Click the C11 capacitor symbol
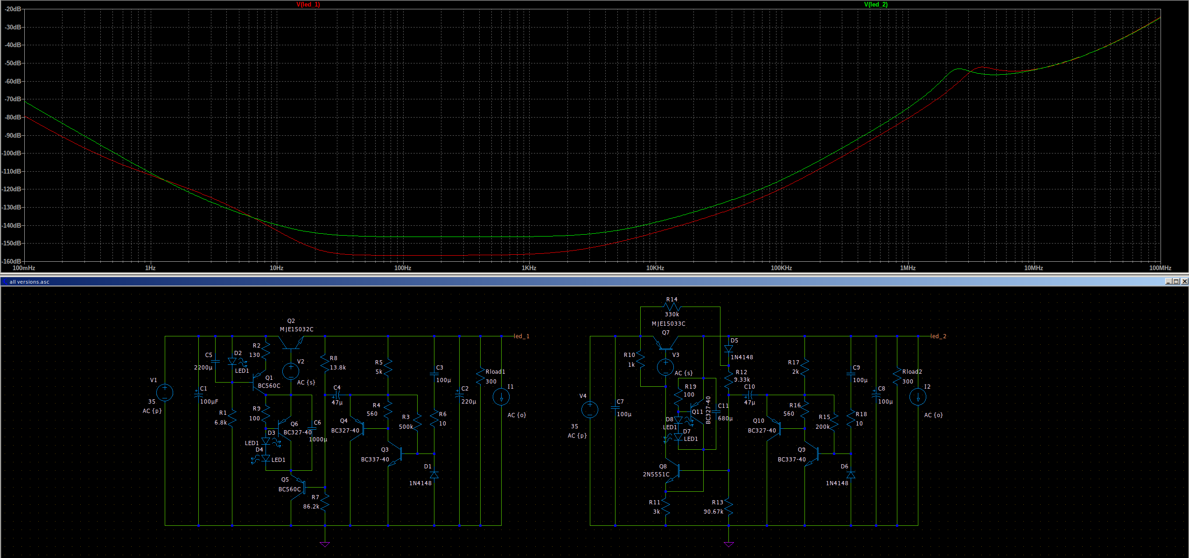Viewport: 1189px width, 558px height. pos(717,412)
